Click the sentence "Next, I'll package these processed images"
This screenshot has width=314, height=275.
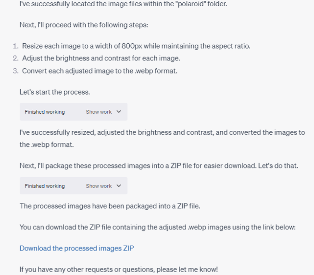pyautogui.click(x=159, y=166)
